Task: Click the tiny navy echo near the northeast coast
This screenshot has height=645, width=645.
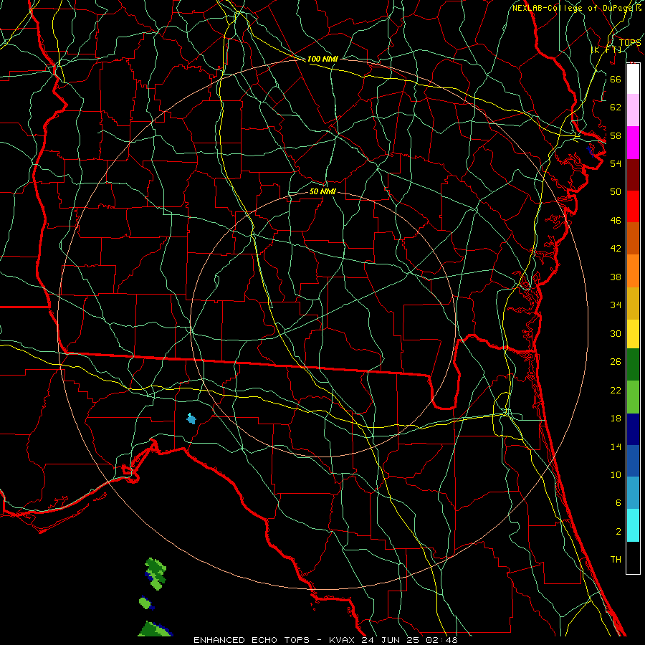Action: tap(591, 150)
